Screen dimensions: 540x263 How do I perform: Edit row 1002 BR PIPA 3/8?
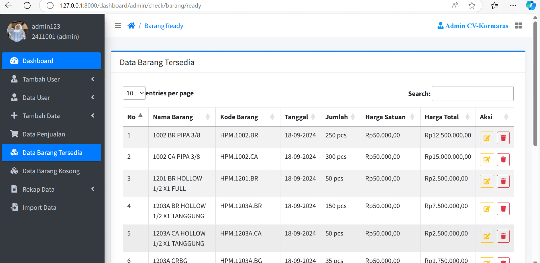coord(487,138)
